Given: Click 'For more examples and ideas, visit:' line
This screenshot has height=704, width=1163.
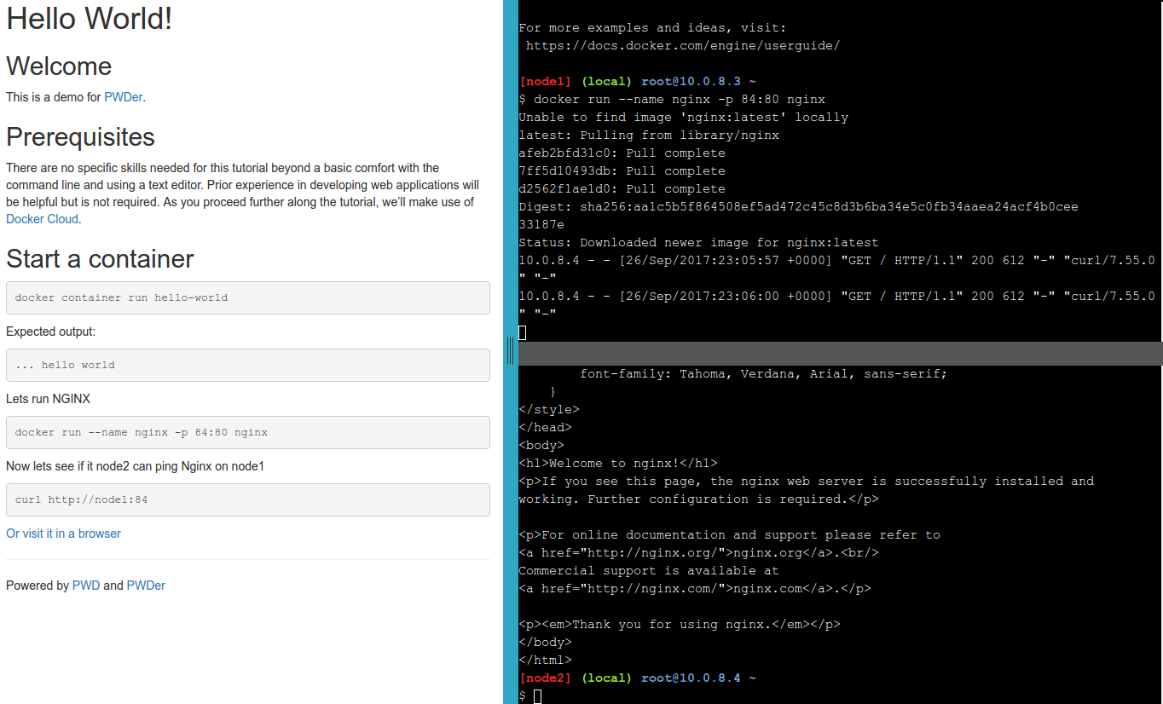Looking at the screenshot, I should point(652,28).
